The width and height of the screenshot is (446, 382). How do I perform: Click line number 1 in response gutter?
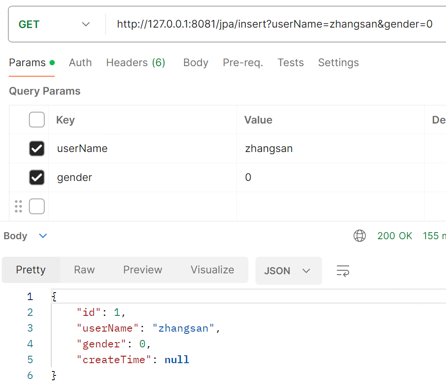coord(30,297)
